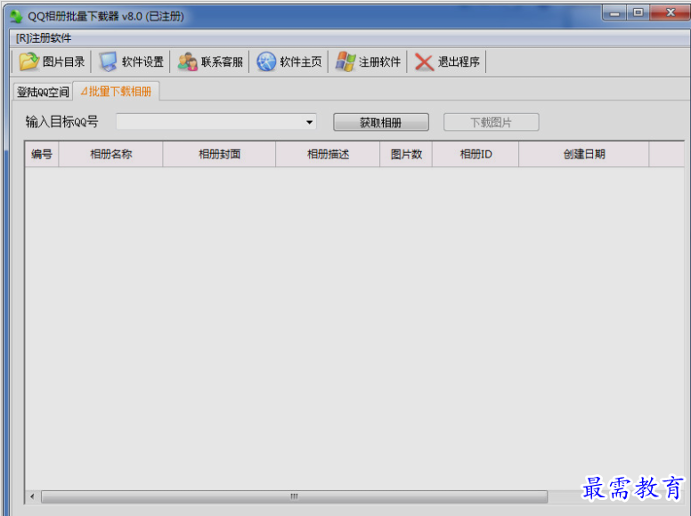
Task: Click the scrollbar left arrow
Action: [32, 496]
